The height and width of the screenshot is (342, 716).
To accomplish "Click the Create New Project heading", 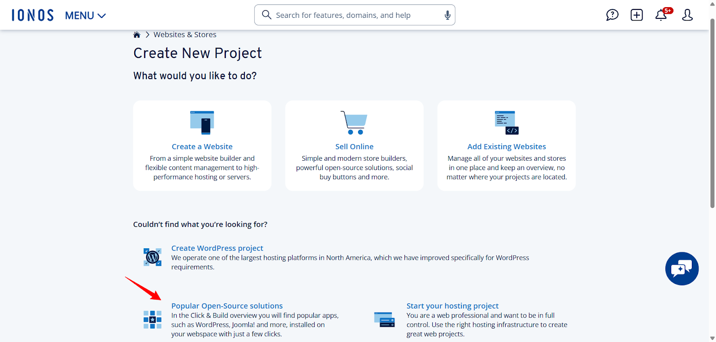I will click(x=197, y=53).
